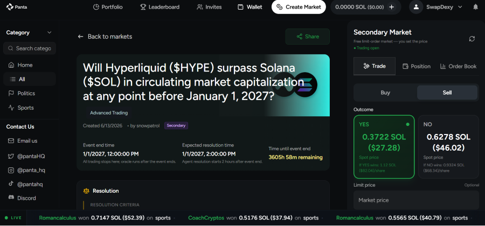Click the Search category field
The image size is (485, 226).
coord(30,48)
